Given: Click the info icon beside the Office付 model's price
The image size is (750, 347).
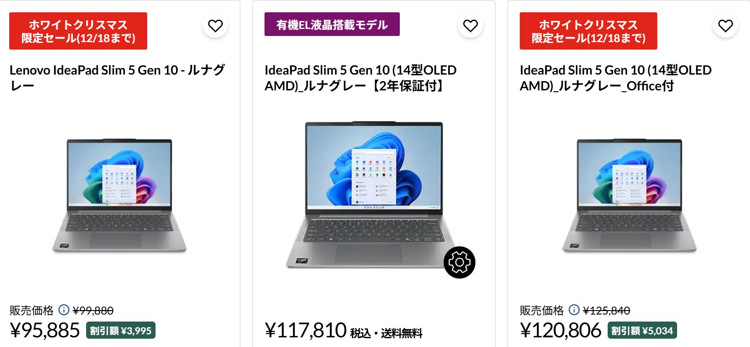Looking at the screenshot, I should [573, 311].
